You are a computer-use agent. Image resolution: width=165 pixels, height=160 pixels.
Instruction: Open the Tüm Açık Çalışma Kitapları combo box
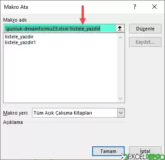point(79,113)
